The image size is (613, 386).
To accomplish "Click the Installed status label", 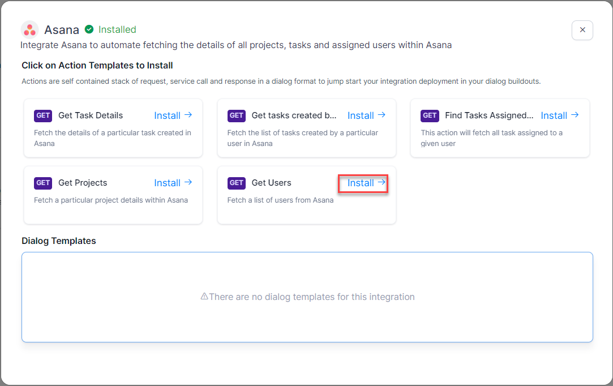I will tap(117, 29).
